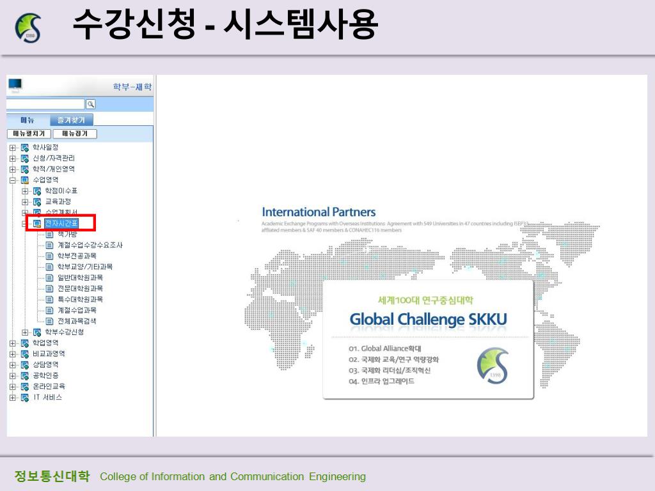This screenshot has height=491, width=655.
Task: Click the 학부-재학 header text
Action: click(132, 87)
